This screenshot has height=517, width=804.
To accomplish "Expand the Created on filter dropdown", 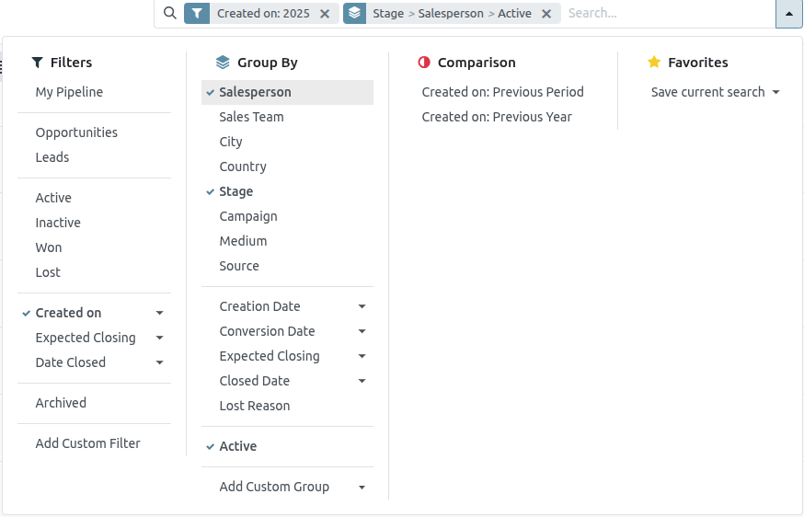I will [160, 313].
